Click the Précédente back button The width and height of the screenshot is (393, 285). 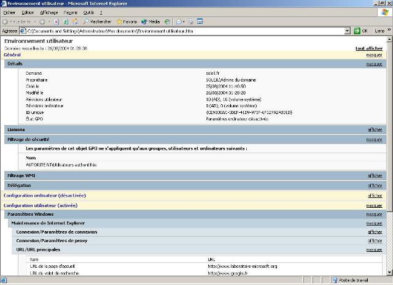tap(16, 21)
